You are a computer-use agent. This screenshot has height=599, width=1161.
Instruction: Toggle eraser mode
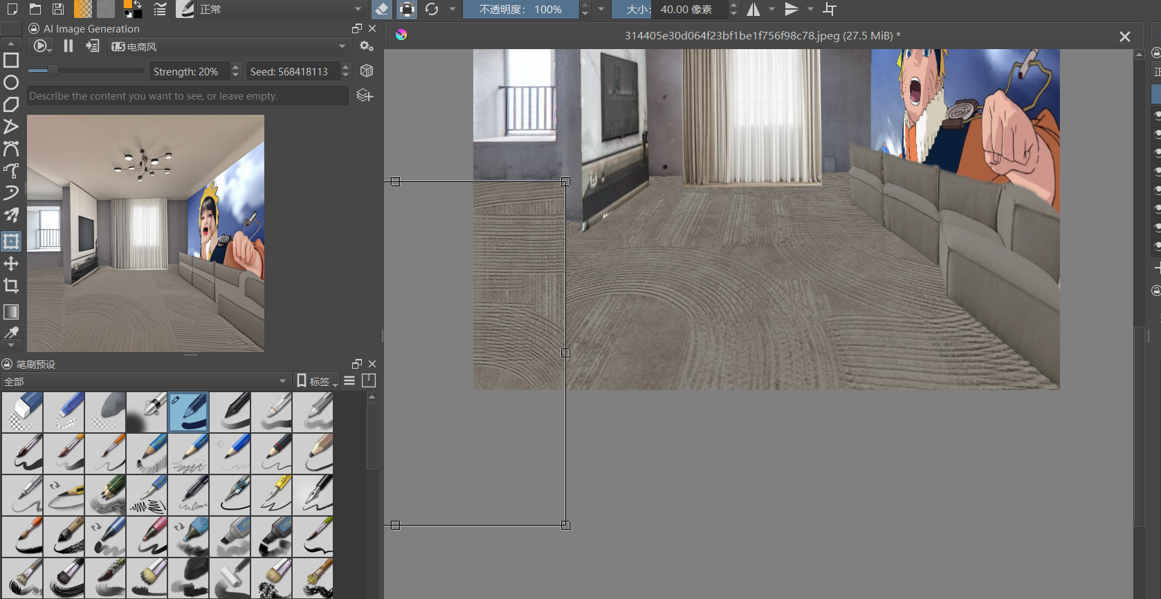pyautogui.click(x=382, y=9)
